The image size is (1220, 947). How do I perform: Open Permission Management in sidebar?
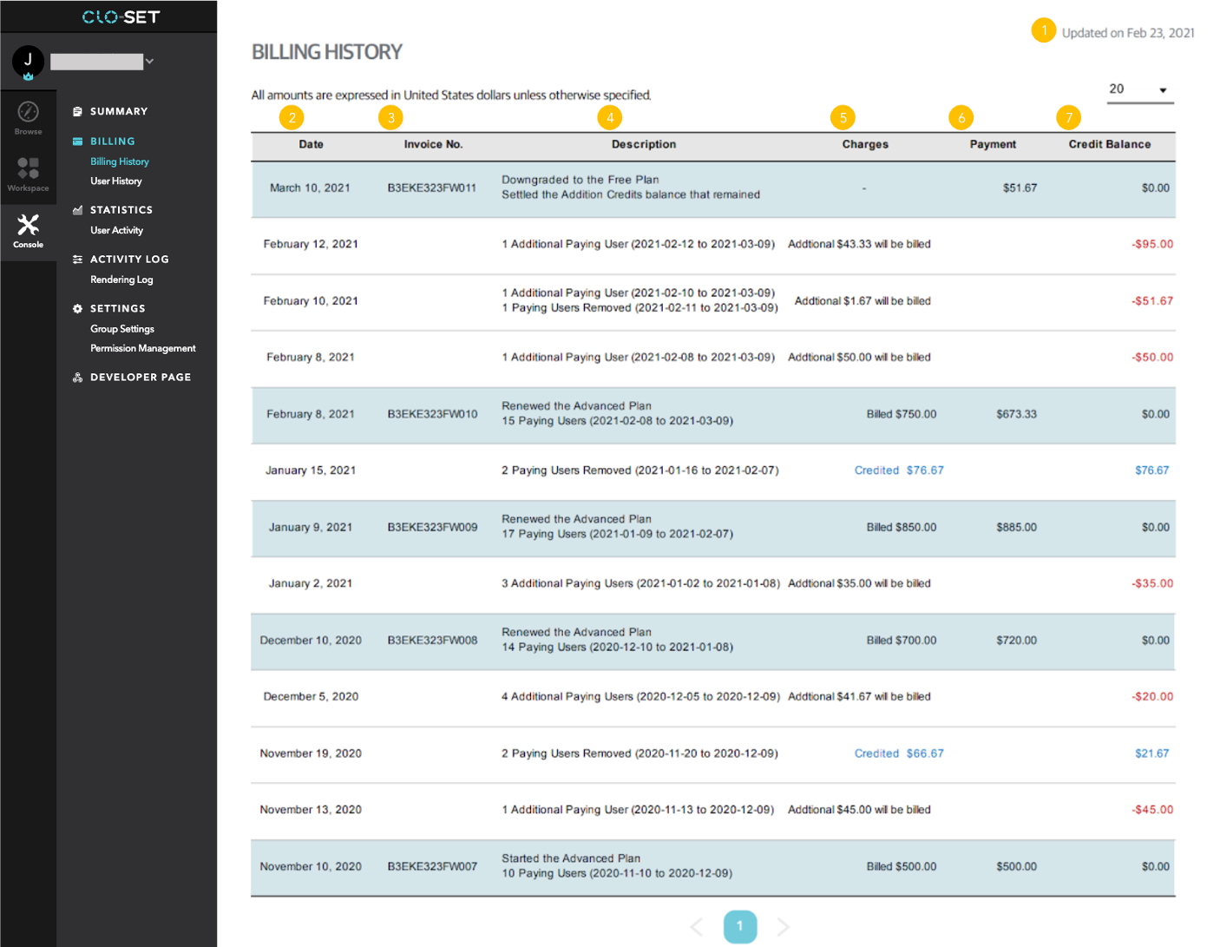click(x=143, y=349)
